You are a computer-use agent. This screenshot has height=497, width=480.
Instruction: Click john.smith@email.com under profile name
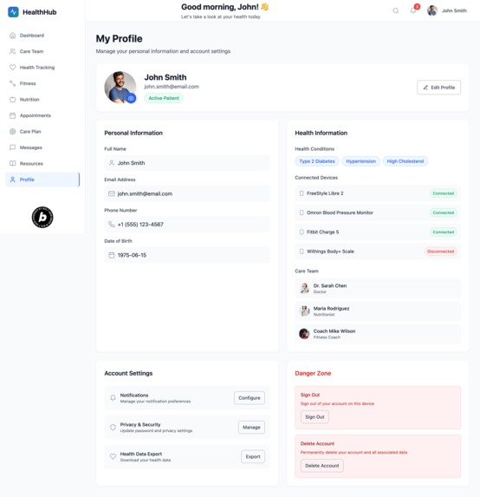pos(172,87)
